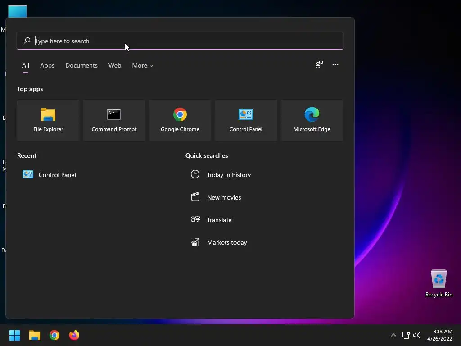Open File Explorer from Top apps
Image resolution: width=461 pixels, height=346 pixels.
click(x=48, y=120)
